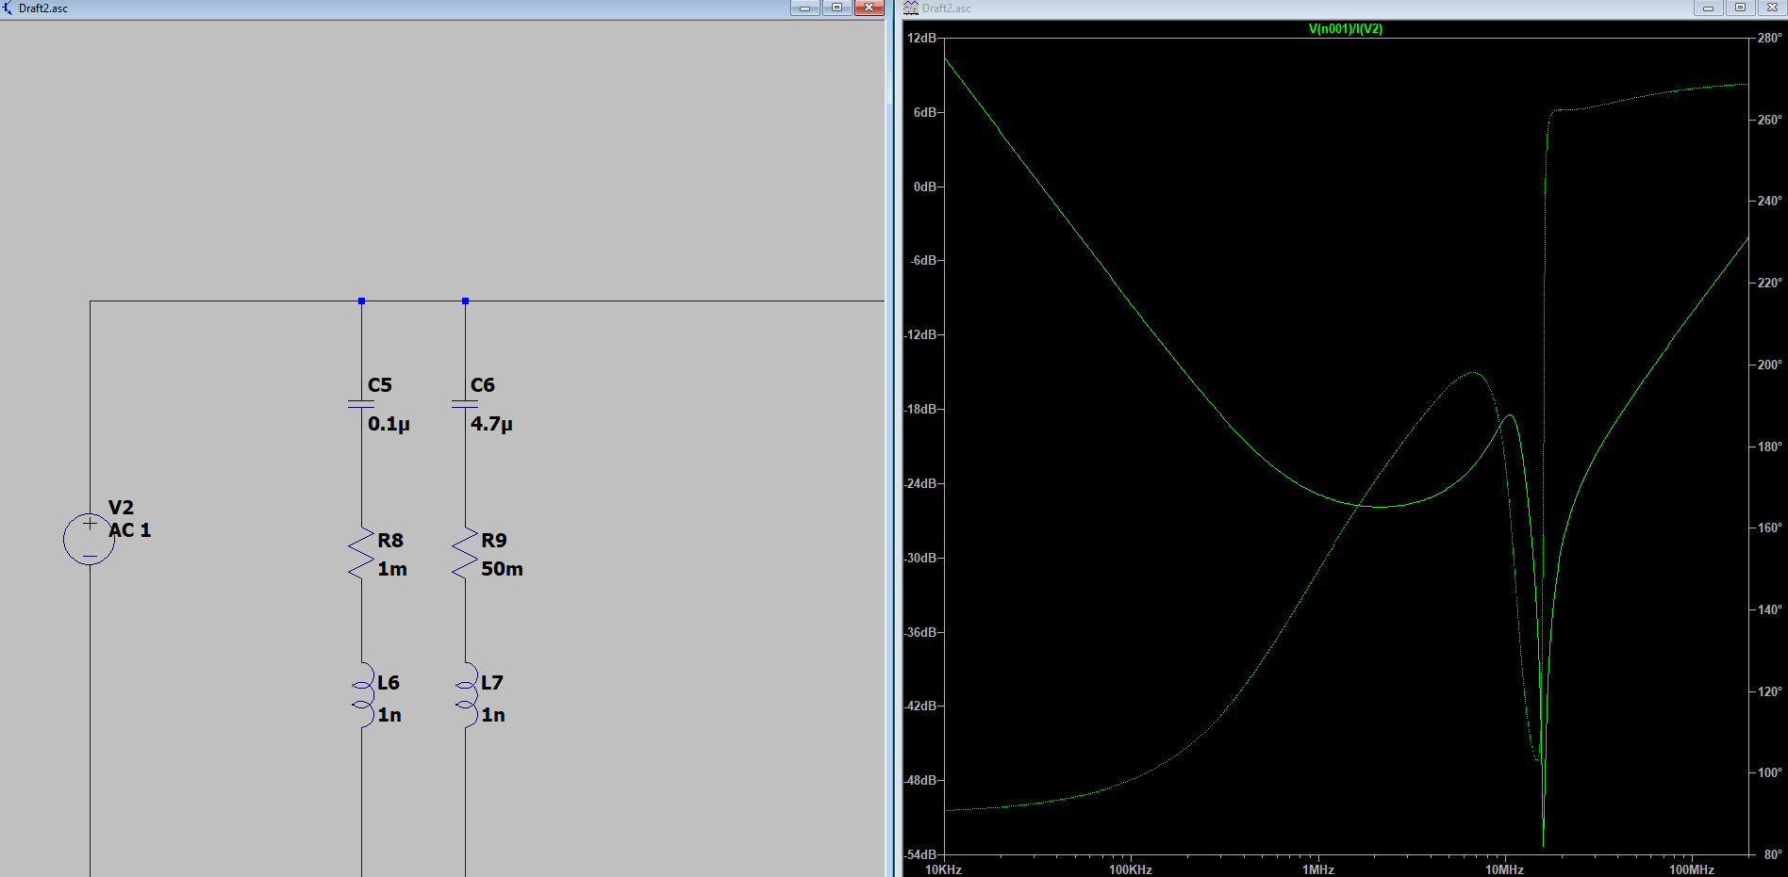
Task: Click the 100KHz frequency axis label
Action: click(1131, 869)
